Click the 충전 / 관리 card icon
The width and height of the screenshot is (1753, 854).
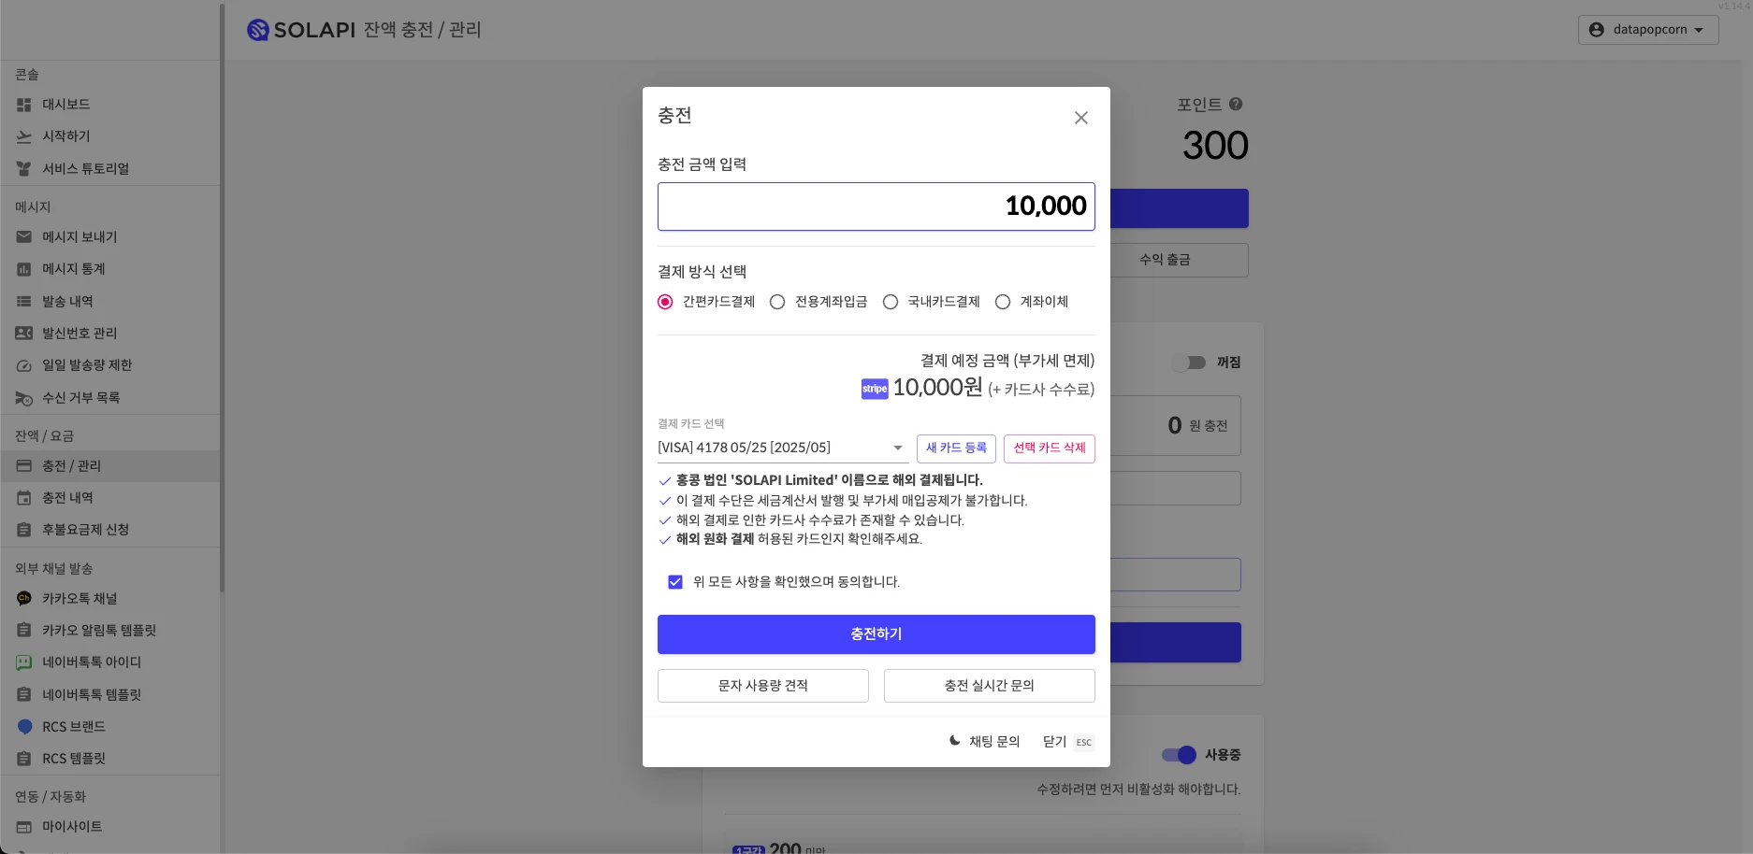[x=24, y=466]
